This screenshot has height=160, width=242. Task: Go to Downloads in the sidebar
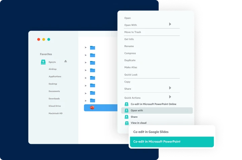coord(54,99)
